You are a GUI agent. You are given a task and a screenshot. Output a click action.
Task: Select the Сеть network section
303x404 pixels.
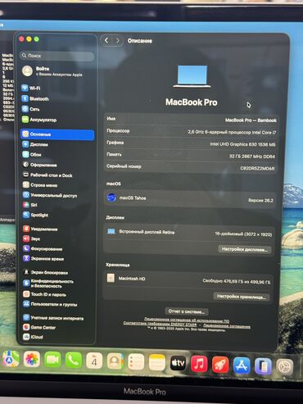coord(30,109)
